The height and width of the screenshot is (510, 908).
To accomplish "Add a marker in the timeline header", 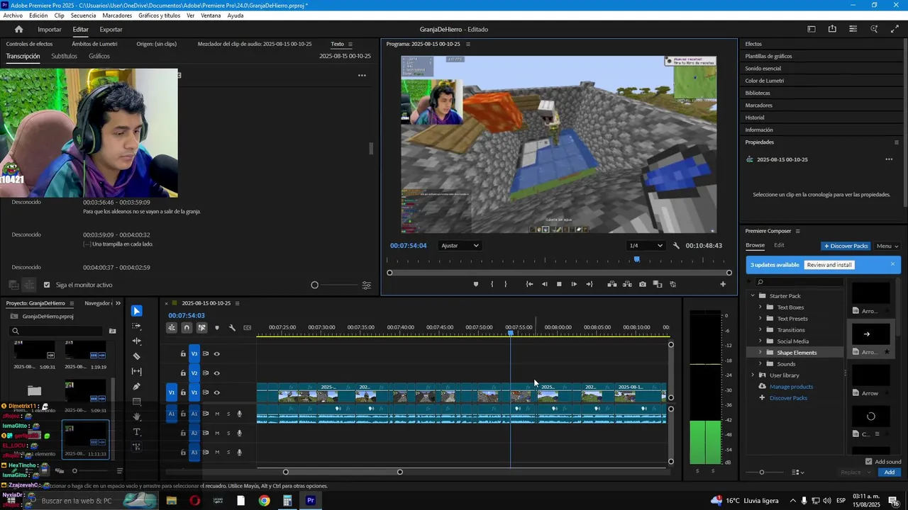I will click(217, 328).
